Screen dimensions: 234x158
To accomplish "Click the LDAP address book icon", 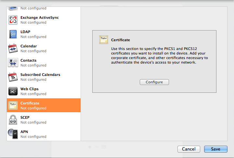I will [13, 34].
